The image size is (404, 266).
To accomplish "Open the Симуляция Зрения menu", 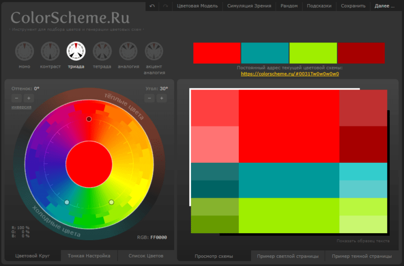I will tap(249, 6).
